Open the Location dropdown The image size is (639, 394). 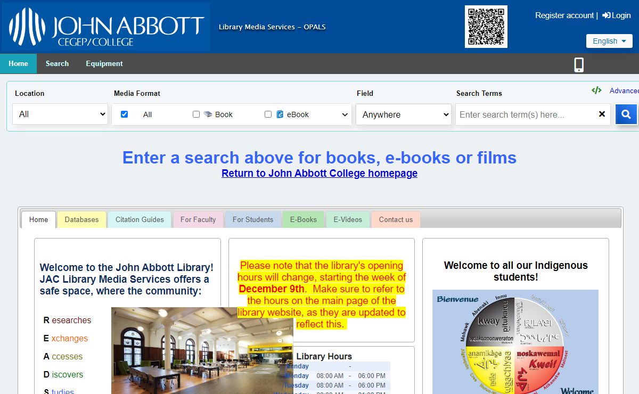click(x=60, y=114)
